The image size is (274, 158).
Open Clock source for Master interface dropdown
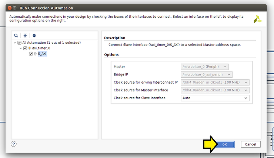point(215,90)
